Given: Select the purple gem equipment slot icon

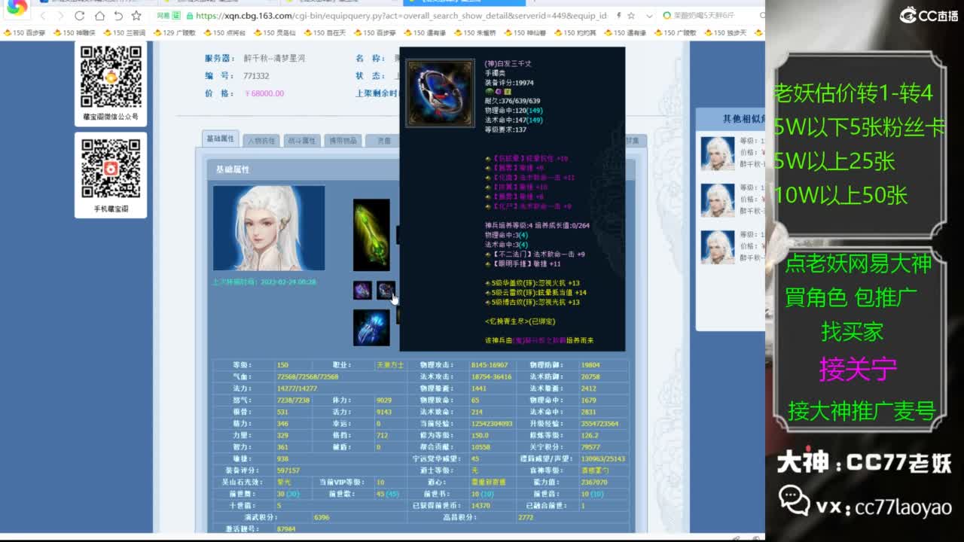Looking at the screenshot, I should pos(362,290).
